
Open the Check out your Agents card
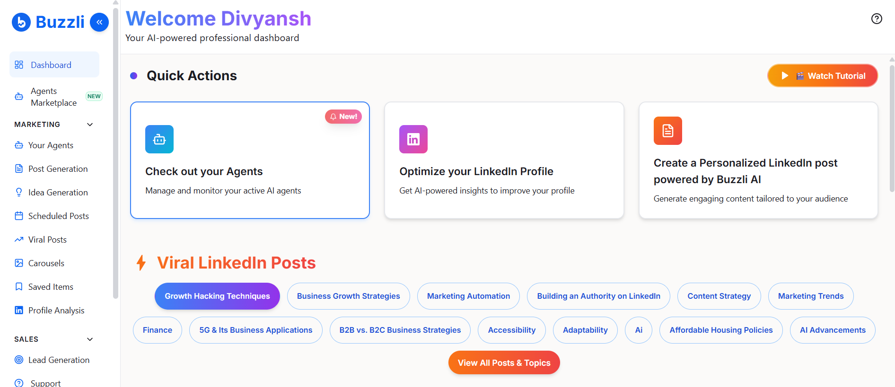tap(250, 160)
